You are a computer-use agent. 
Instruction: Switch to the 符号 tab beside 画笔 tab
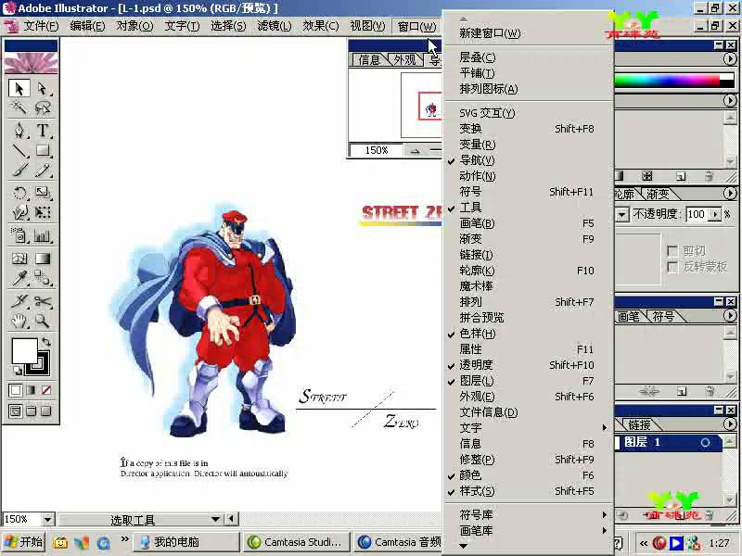[663, 316]
